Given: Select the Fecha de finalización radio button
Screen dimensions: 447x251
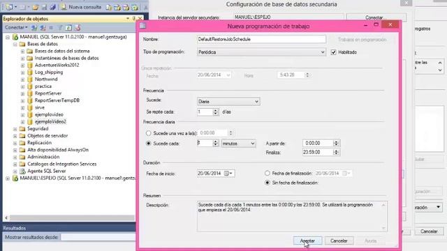Looking at the screenshot, I should point(267,173).
